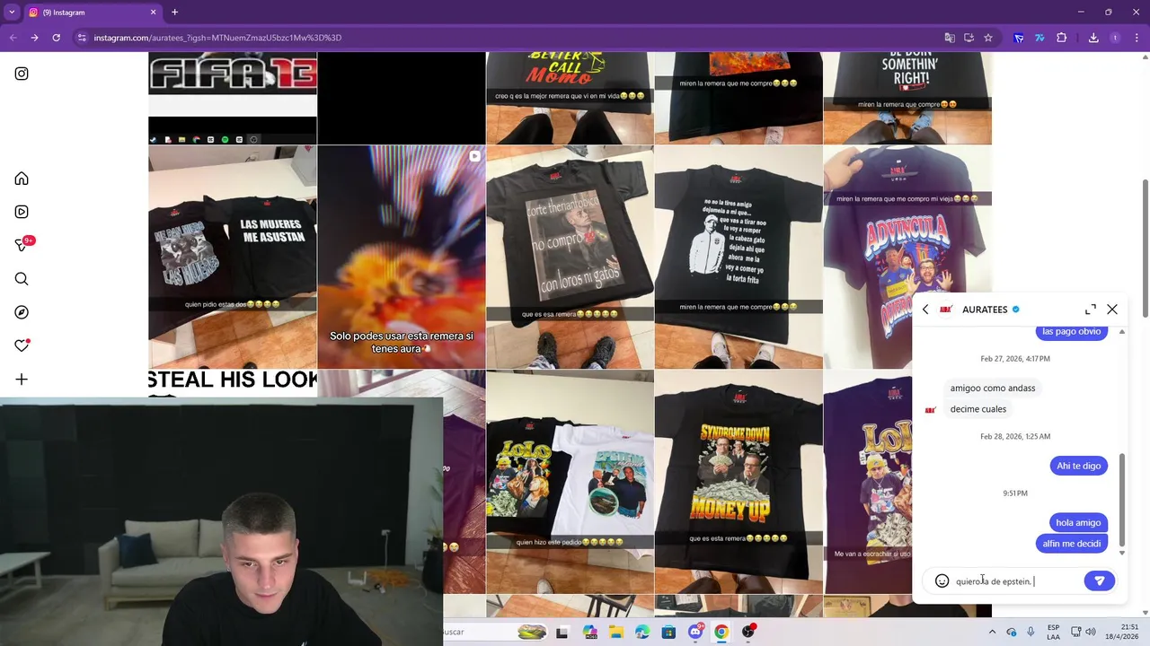
Task: Open the blue cursor extension icon
Action: click(1019, 38)
